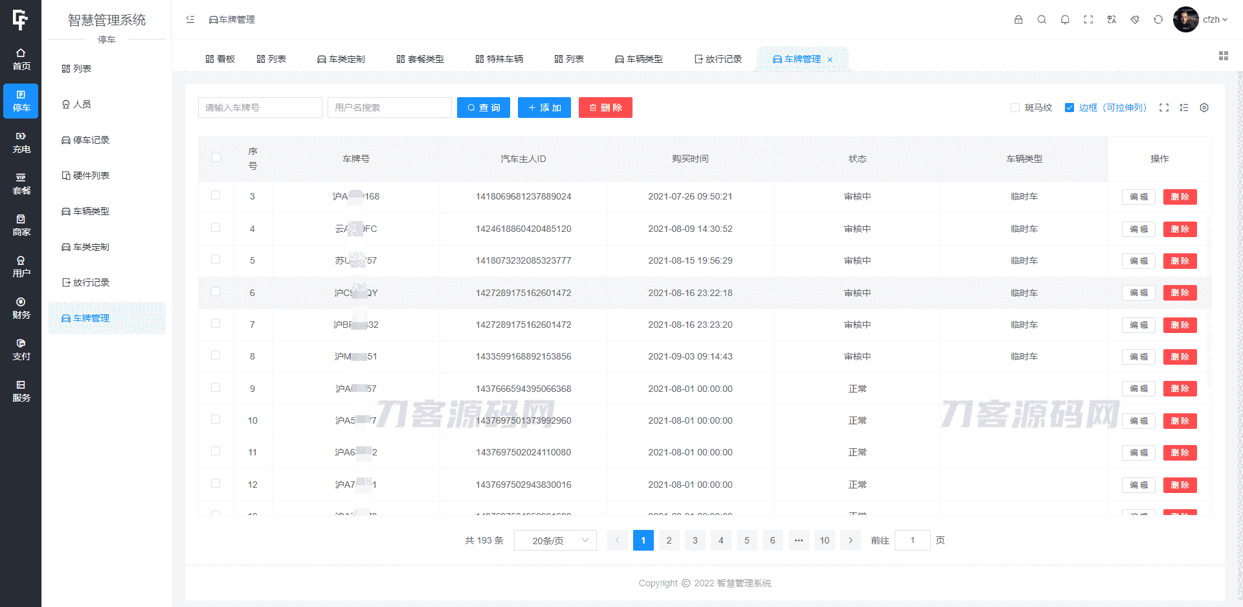Open the 充电 module in left rail

point(21,143)
